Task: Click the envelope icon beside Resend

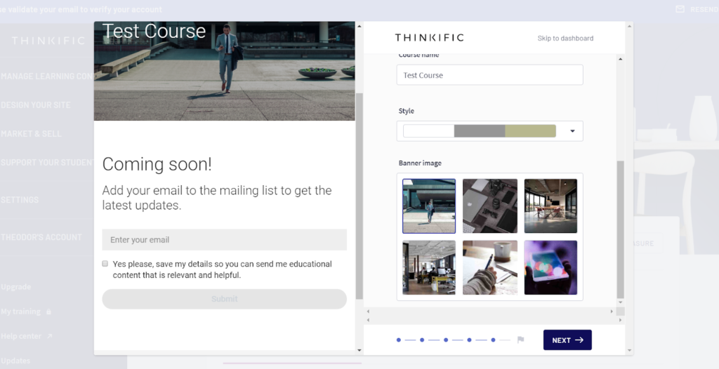Action: tap(679, 9)
